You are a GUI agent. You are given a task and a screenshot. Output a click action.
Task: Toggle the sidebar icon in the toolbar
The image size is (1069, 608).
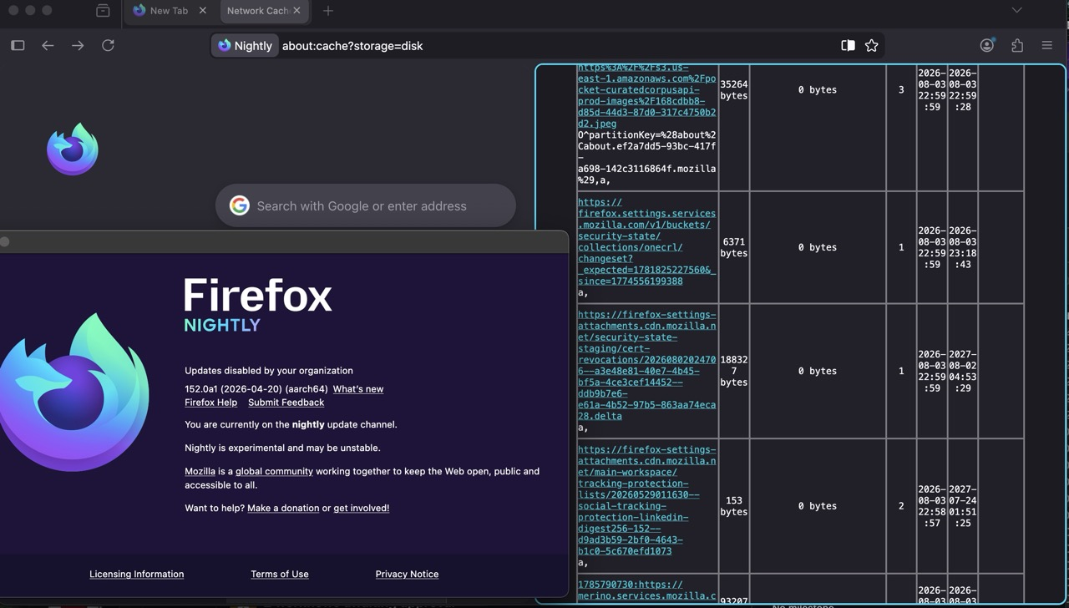coord(18,46)
